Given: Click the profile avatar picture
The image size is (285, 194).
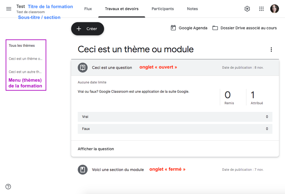Looking at the screenshot, I should pyautogui.click(x=274, y=9).
